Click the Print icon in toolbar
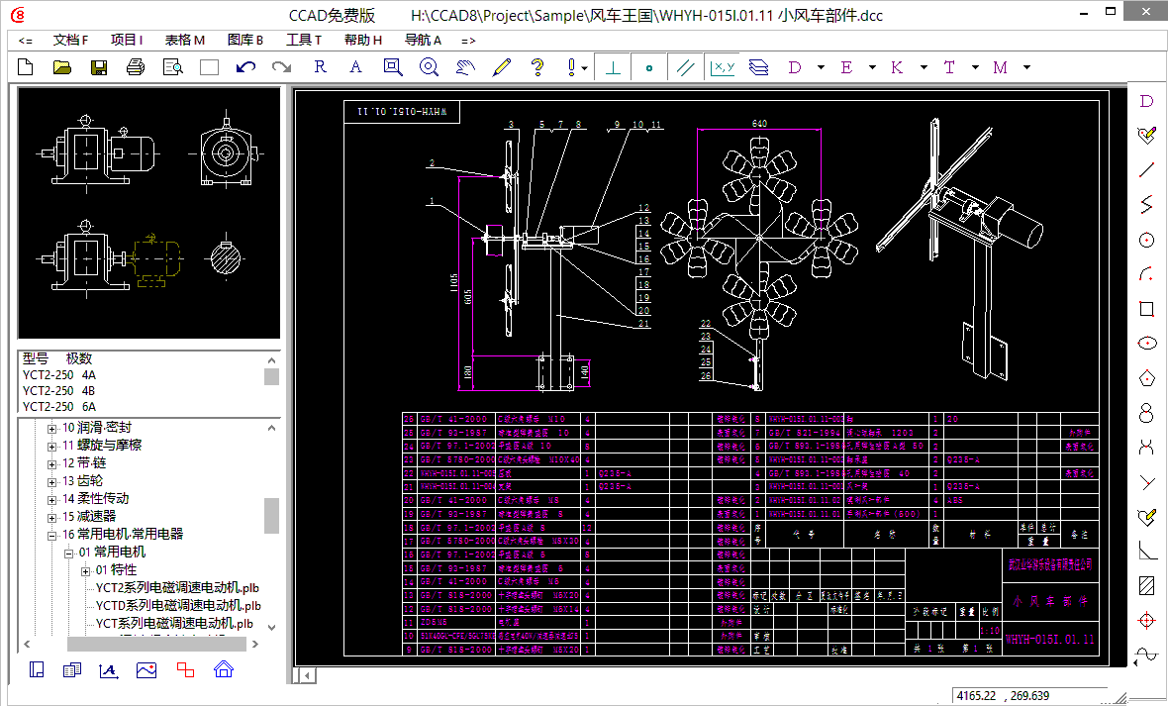1168x706 pixels. click(x=136, y=67)
